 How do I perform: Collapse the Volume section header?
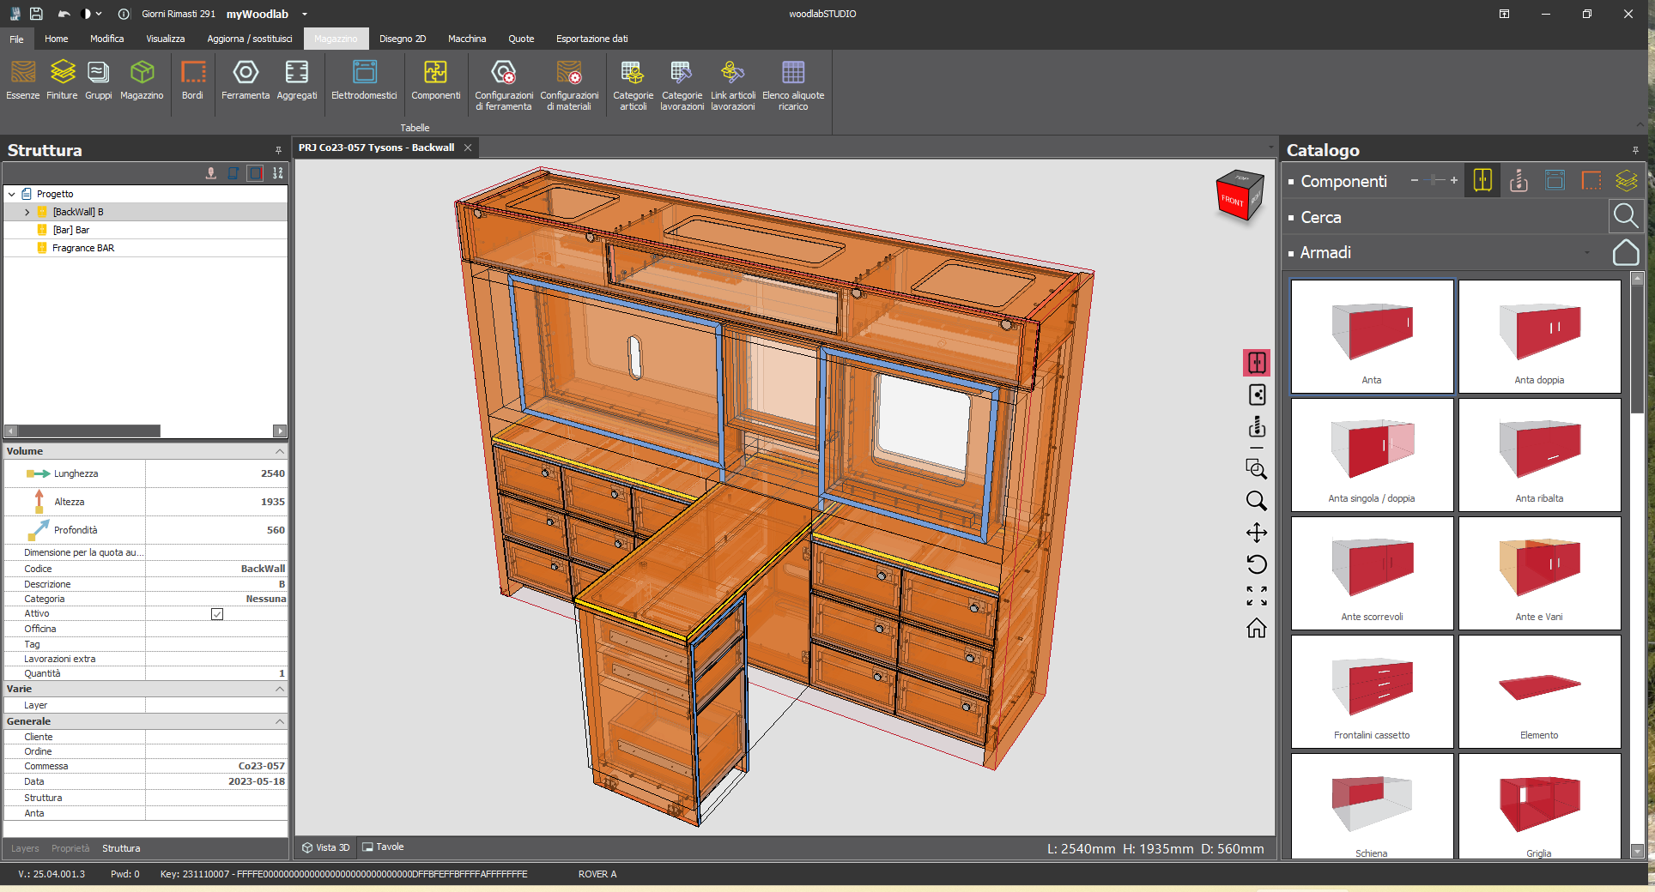click(x=279, y=451)
